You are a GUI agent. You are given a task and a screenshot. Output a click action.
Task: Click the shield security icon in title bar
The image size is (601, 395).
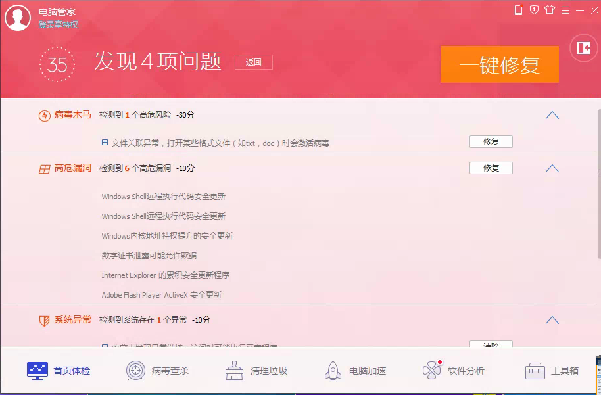534,10
